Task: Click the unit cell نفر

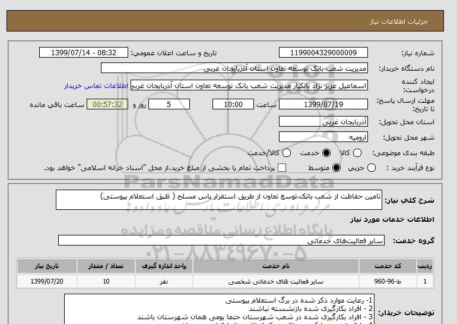Action: pos(164,281)
